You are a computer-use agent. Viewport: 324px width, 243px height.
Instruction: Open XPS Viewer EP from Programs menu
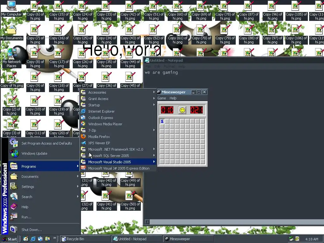[118, 143]
